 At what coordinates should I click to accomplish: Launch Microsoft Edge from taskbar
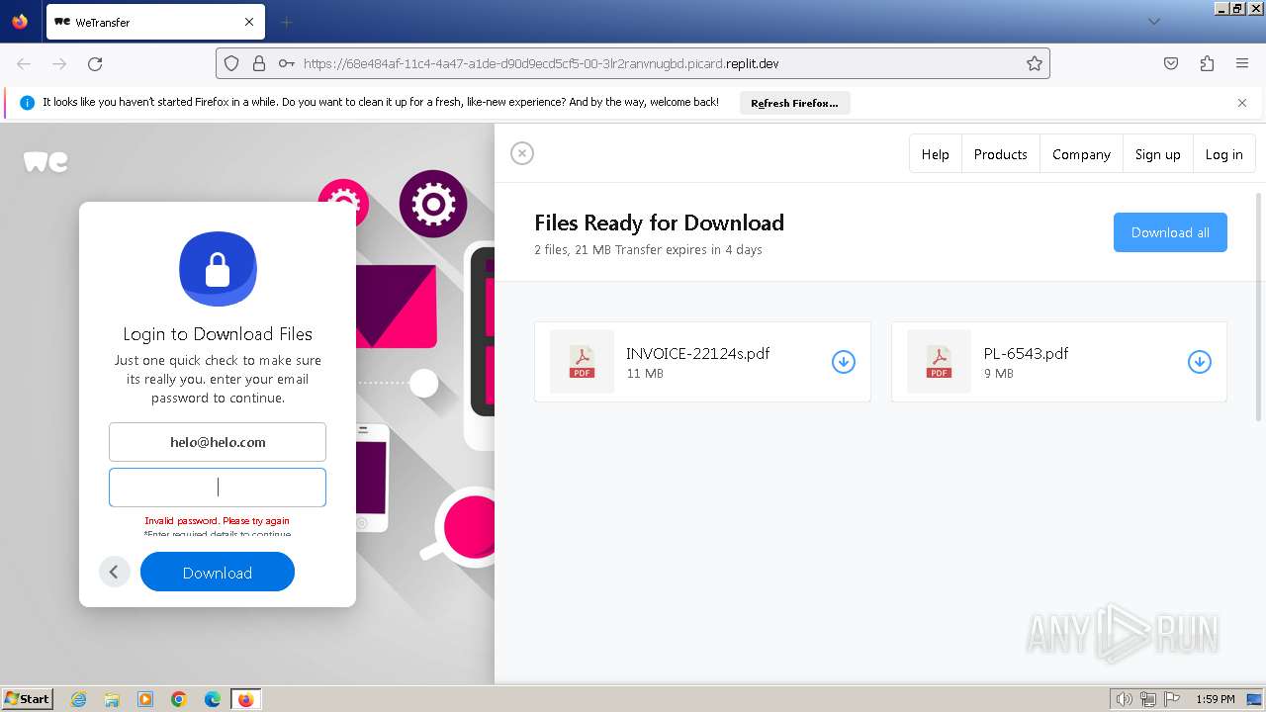[213, 699]
